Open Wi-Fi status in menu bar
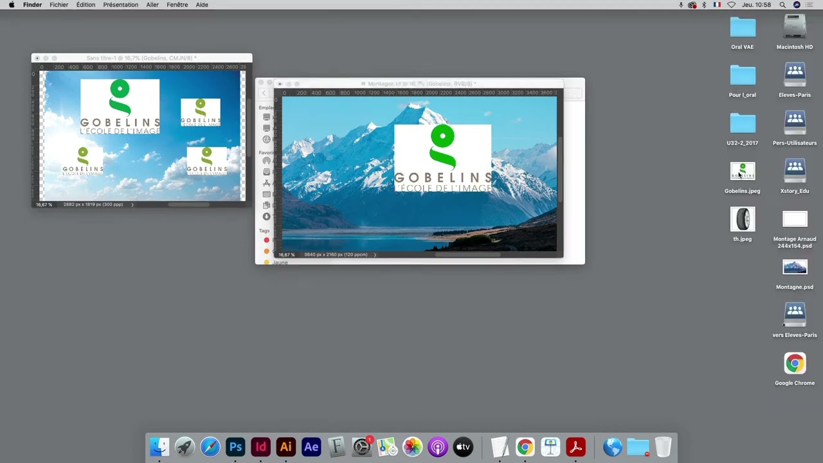This screenshot has width=823, height=463. click(x=731, y=5)
